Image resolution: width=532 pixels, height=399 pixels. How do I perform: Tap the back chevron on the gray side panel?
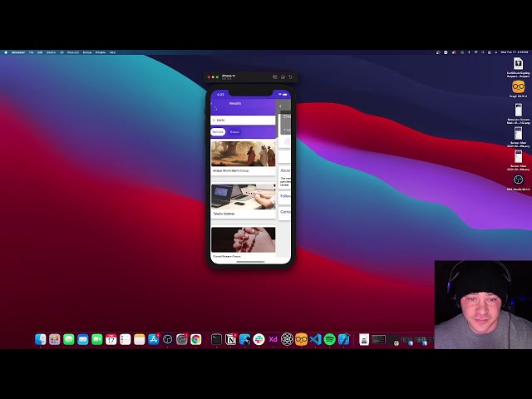coord(280,106)
